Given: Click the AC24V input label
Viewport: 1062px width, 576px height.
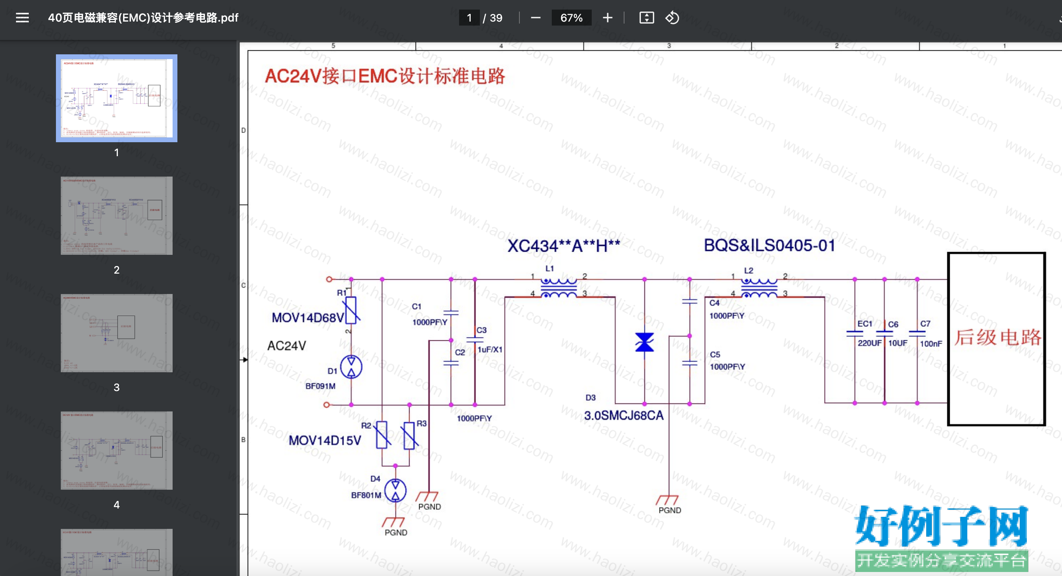Looking at the screenshot, I should coord(286,346).
